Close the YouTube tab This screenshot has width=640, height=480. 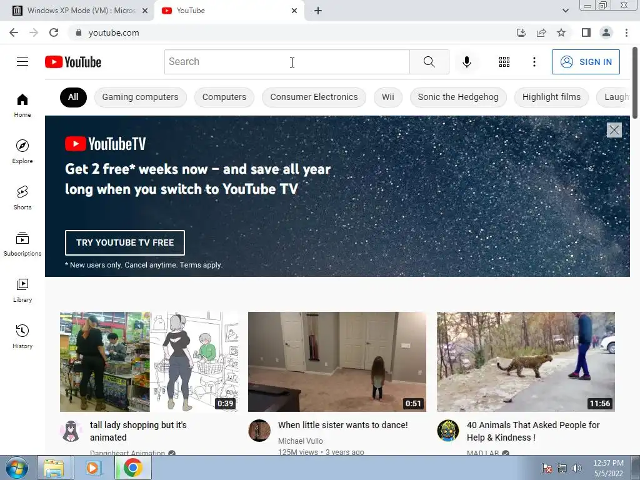pyautogui.click(x=294, y=11)
